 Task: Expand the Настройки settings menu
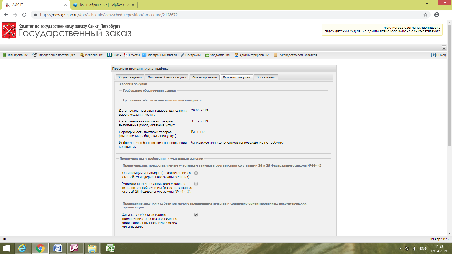192,55
